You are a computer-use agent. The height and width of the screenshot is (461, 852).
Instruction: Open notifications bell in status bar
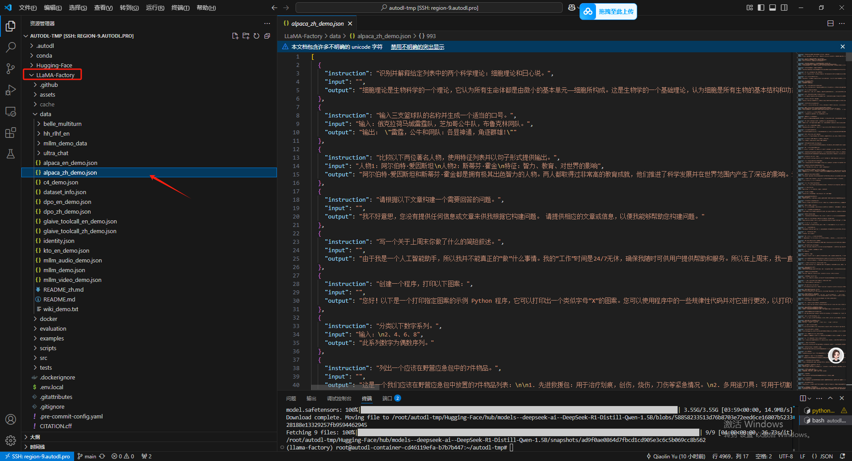click(843, 456)
